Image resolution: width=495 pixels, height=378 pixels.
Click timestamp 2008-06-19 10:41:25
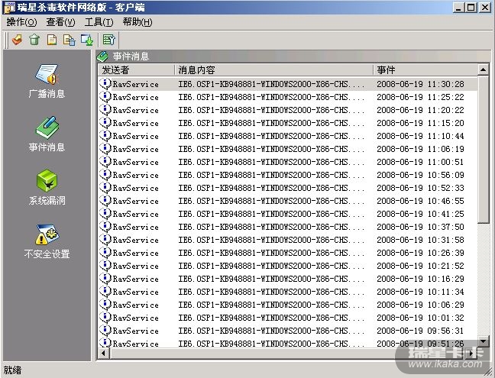click(x=420, y=214)
